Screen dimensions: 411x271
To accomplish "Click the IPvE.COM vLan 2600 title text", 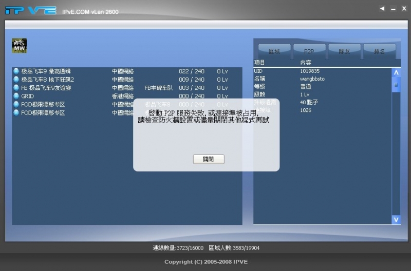I will coord(90,12).
